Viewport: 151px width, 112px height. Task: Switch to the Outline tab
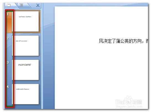pyautogui.click(x=21, y=5)
